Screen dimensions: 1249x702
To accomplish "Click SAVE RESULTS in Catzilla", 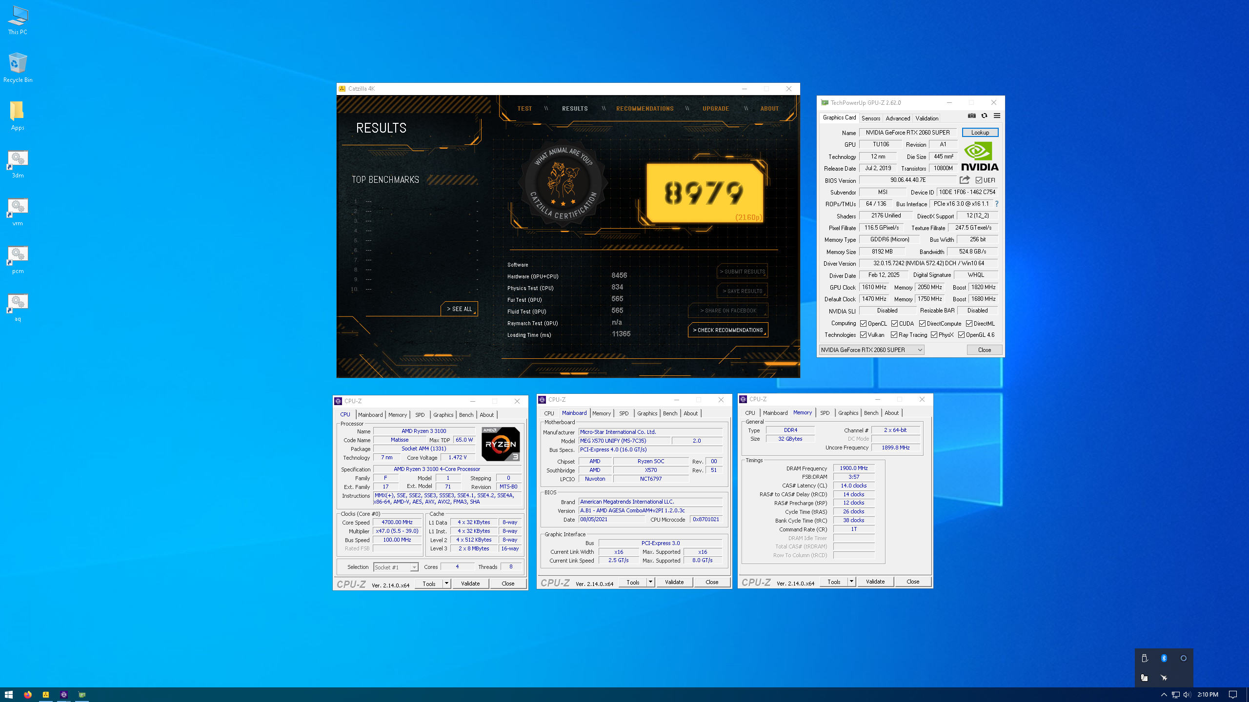I will (x=742, y=291).
